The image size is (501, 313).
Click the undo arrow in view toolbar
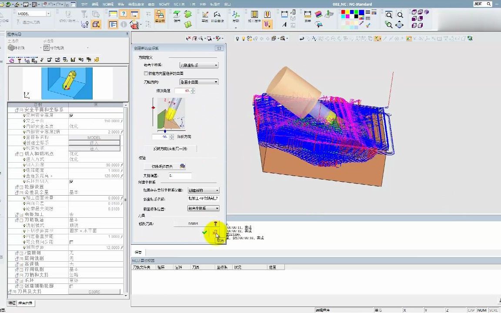pyautogui.click(x=301, y=39)
